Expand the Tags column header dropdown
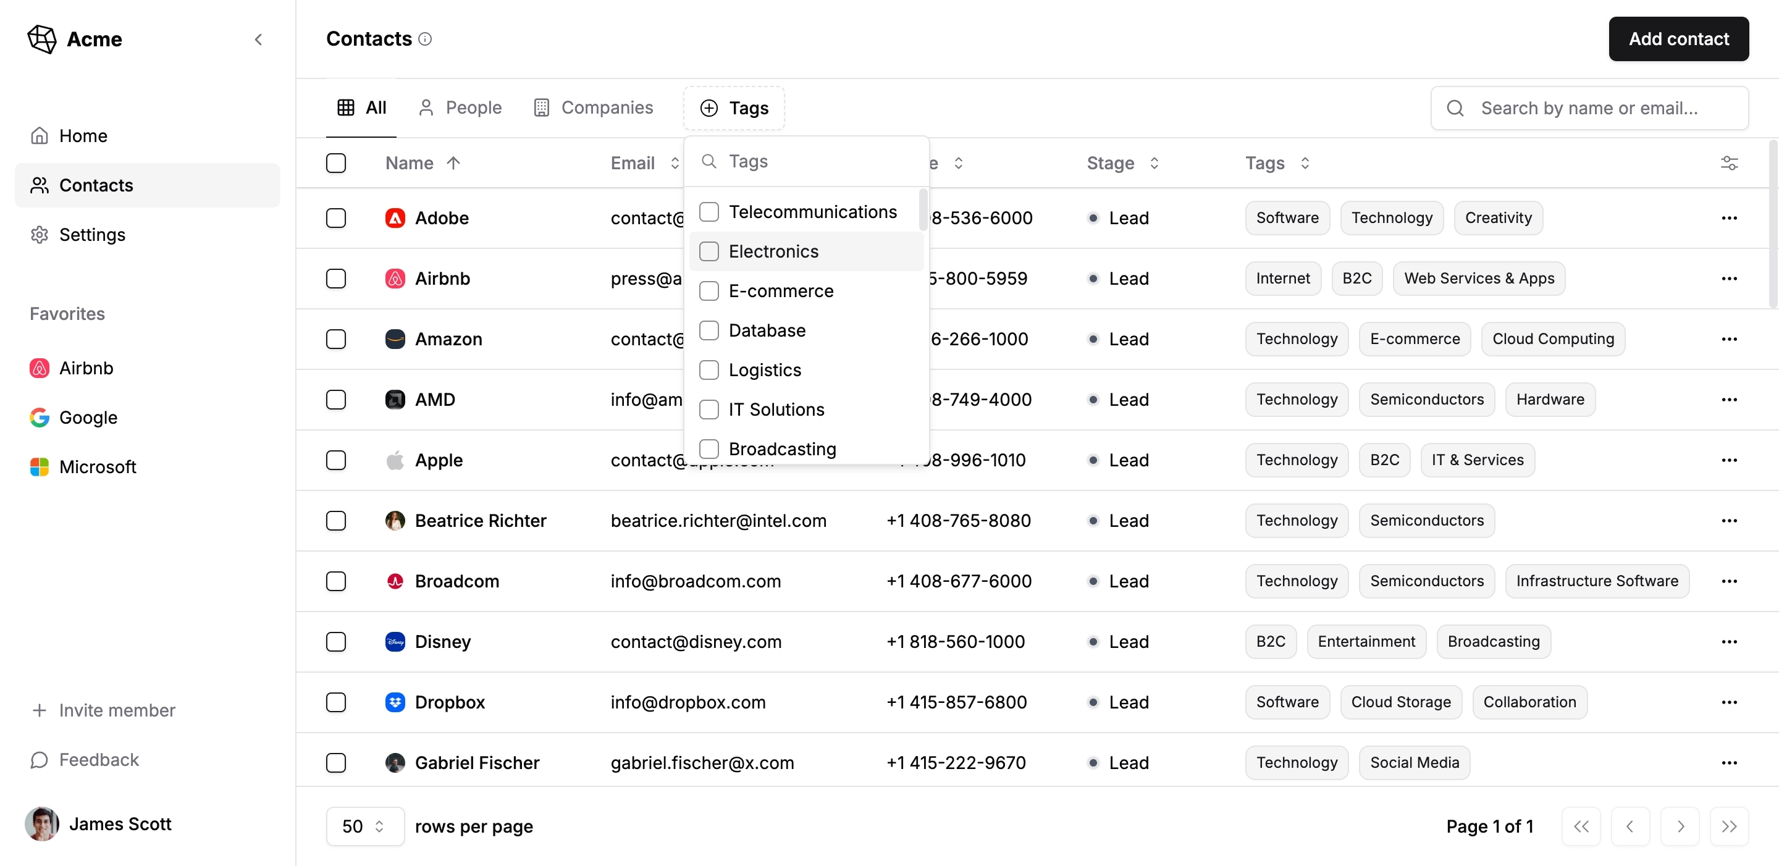Viewport: 1779px width, 866px height. (1306, 162)
